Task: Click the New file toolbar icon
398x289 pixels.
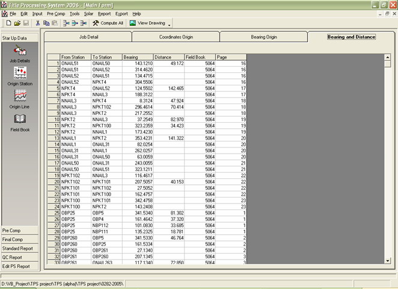Action: pos(8,23)
